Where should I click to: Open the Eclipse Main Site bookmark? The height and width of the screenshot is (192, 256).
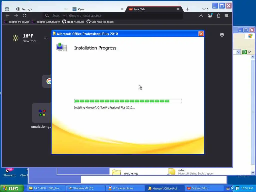17,22
